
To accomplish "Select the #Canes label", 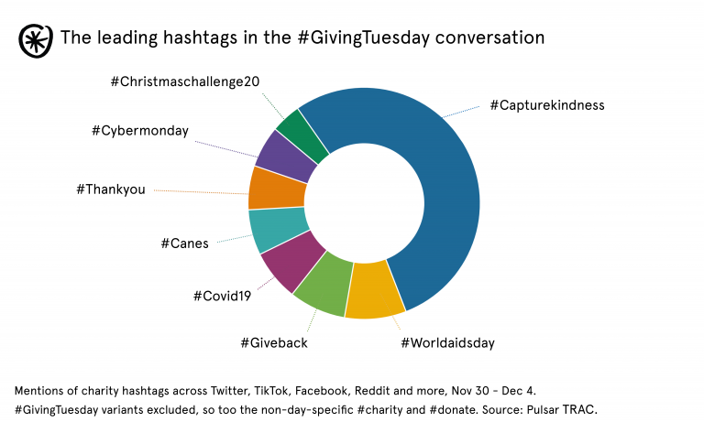I will pyautogui.click(x=184, y=243).
